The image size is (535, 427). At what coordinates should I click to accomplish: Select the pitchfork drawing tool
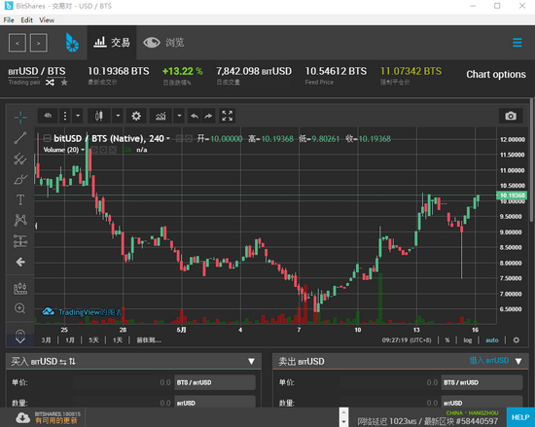point(20,159)
